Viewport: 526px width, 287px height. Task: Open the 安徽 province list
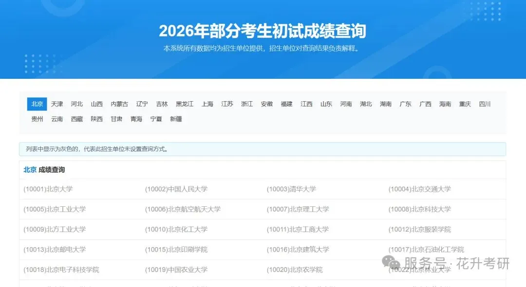(x=267, y=104)
